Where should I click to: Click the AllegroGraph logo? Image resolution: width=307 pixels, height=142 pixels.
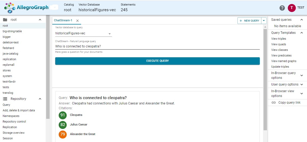(26, 8)
